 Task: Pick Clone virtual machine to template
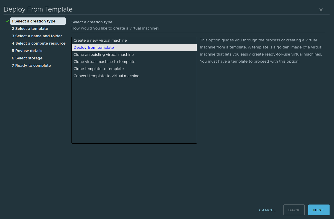click(104, 62)
